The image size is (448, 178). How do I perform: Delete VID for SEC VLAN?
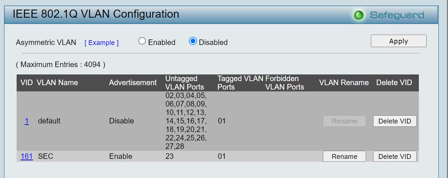click(395, 156)
